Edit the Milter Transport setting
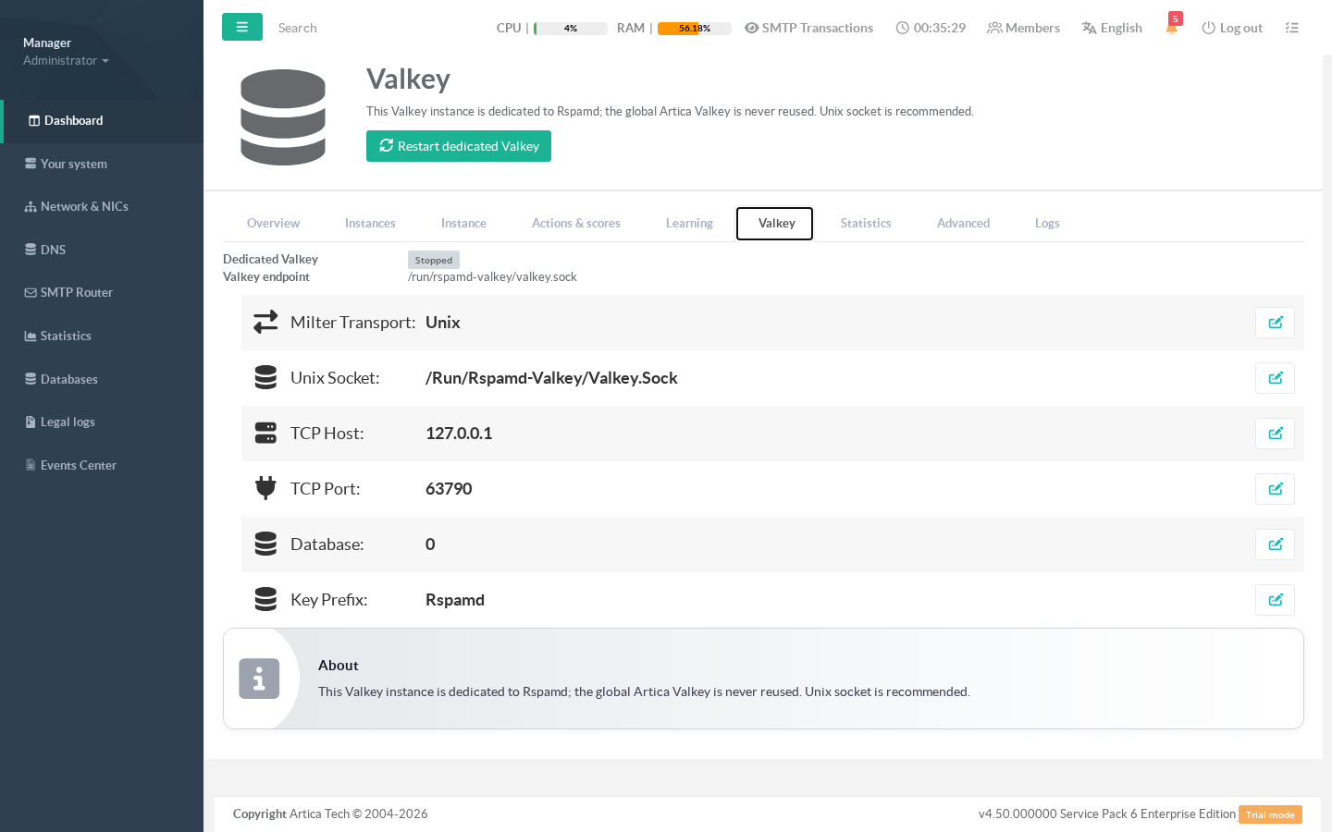This screenshot has width=1332, height=832. click(x=1275, y=323)
